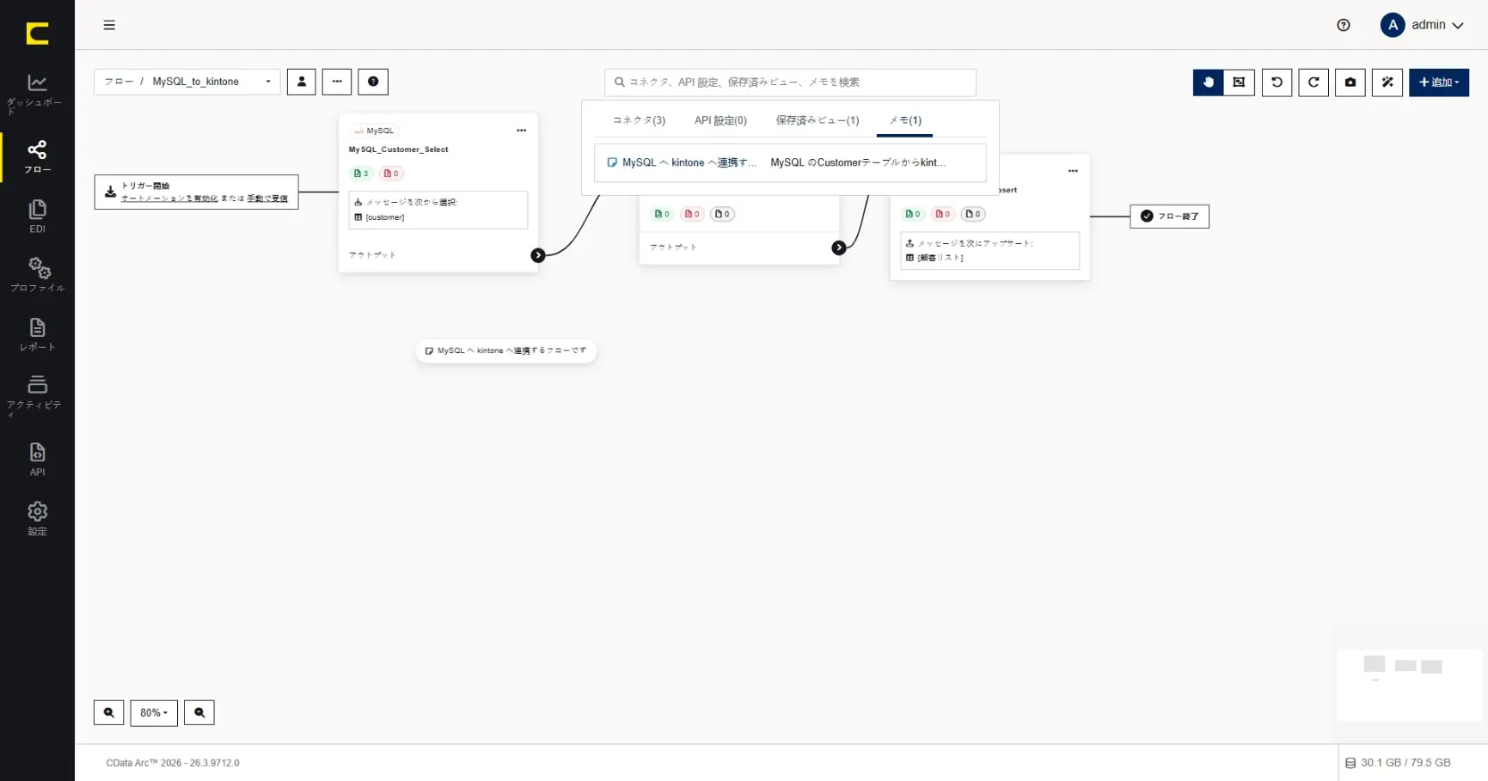Click the middle connector's output arrow port
The image size is (1488, 781).
(839, 247)
